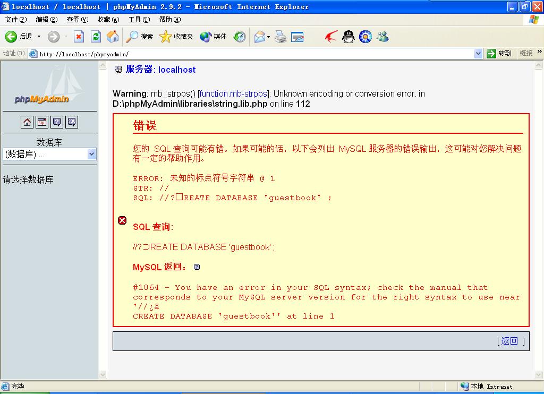Open the 工具(T) menu

click(139, 20)
